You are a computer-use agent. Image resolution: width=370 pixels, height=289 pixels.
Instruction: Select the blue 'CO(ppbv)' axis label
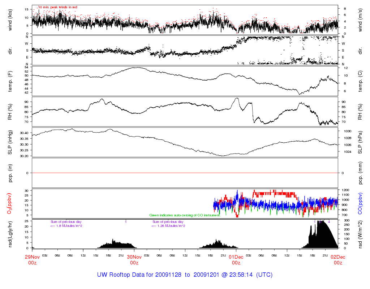360,204
